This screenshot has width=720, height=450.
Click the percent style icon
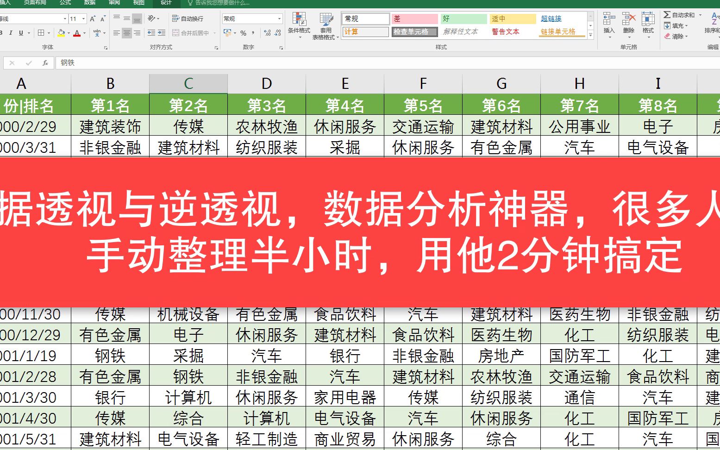(243, 33)
